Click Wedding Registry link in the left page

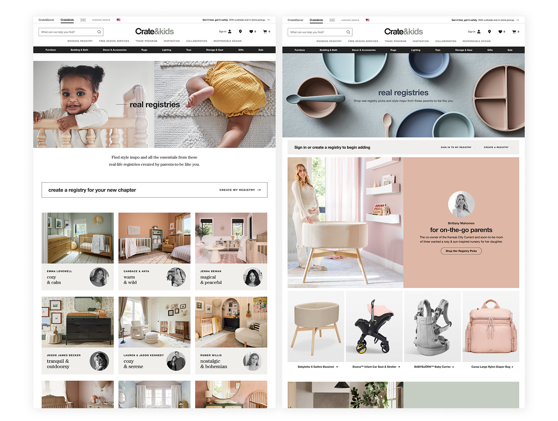pos(80,41)
